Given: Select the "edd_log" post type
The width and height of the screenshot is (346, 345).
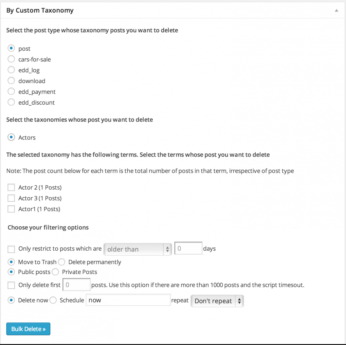Looking at the screenshot, I should pos(11,70).
